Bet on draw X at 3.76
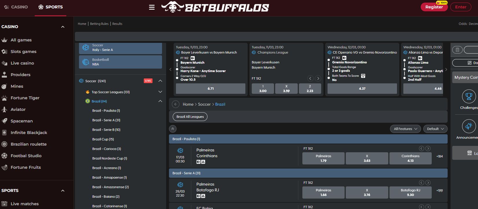Image resolution: width=478 pixels, height=209 pixels. (x=367, y=192)
